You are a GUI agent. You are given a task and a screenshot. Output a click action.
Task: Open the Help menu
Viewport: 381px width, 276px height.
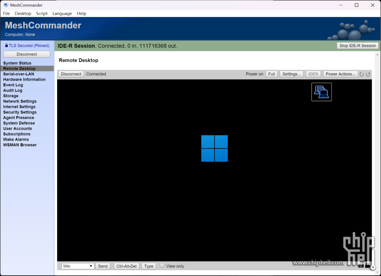pos(82,14)
